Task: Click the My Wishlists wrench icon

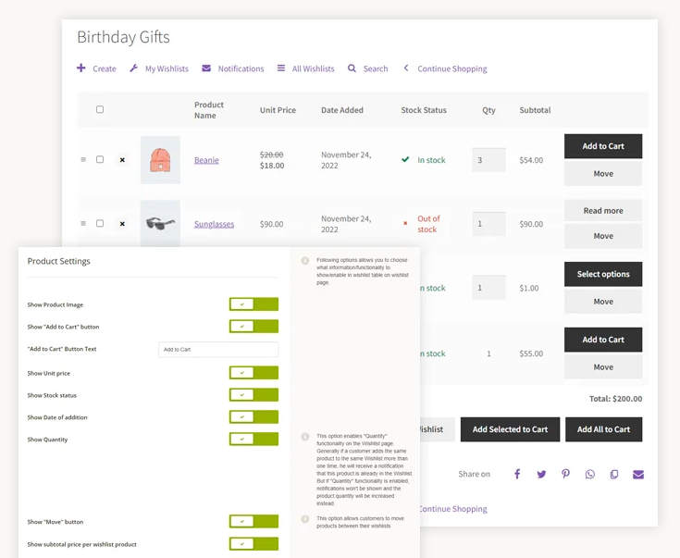Action: click(133, 68)
